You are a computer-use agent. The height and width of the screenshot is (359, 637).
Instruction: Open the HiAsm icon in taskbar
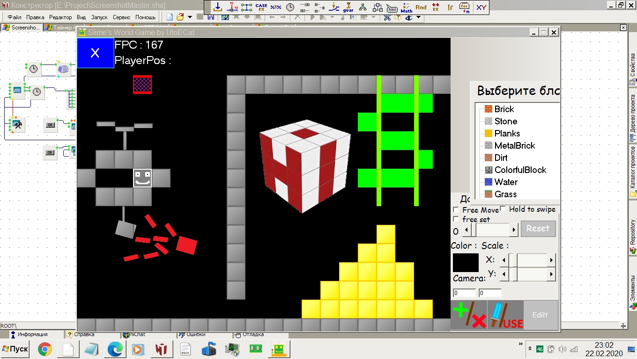pos(162,349)
